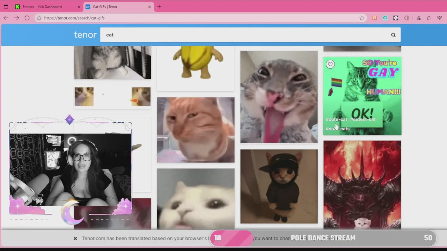Open the #cutest-cat tag
The height and width of the screenshot is (251, 447).
point(363,119)
